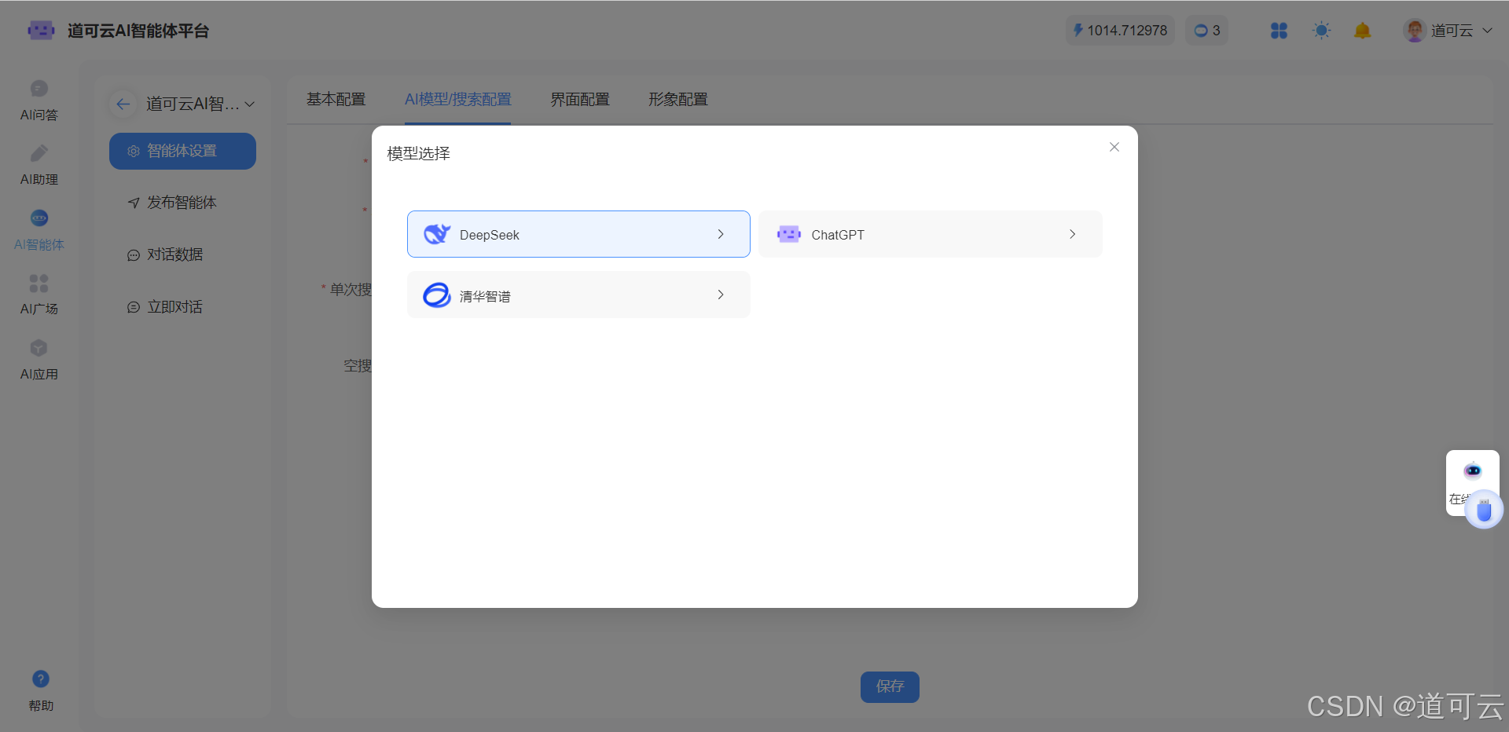Open AI广场 in the left sidebar
This screenshot has height=732, width=1509.
(39, 295)
